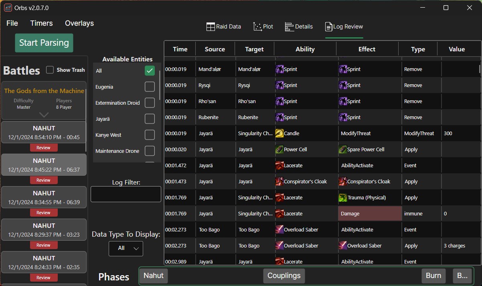Click Sprint effect icon in Mand'alør row
Screen dimensions: 482x286
(x=343, y=69)
